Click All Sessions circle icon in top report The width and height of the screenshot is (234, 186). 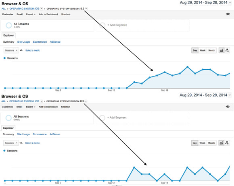click(x=8, y=25)
